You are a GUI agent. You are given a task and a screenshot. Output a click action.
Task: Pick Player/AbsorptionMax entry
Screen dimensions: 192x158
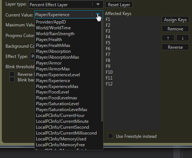[x=68, y=57]
